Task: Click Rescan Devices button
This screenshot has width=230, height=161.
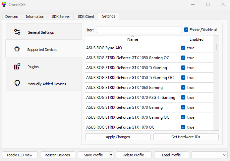Action: click(x=57, y=155)
